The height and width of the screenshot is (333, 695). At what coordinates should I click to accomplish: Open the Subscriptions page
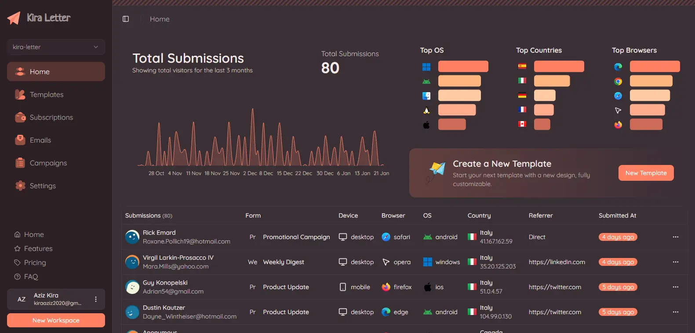(x=51, y=117)
